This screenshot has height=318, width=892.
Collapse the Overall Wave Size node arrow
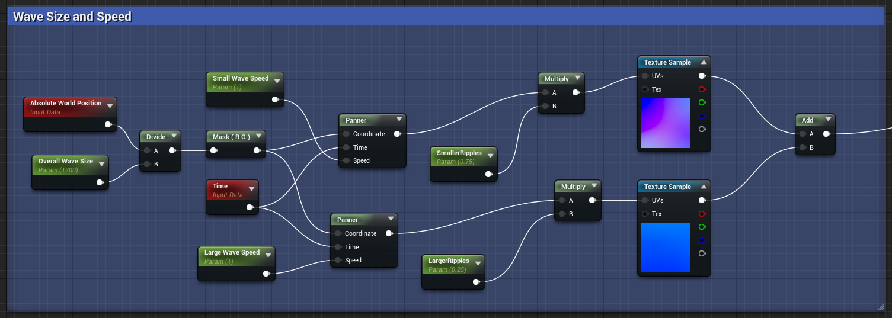click(102, 164)
